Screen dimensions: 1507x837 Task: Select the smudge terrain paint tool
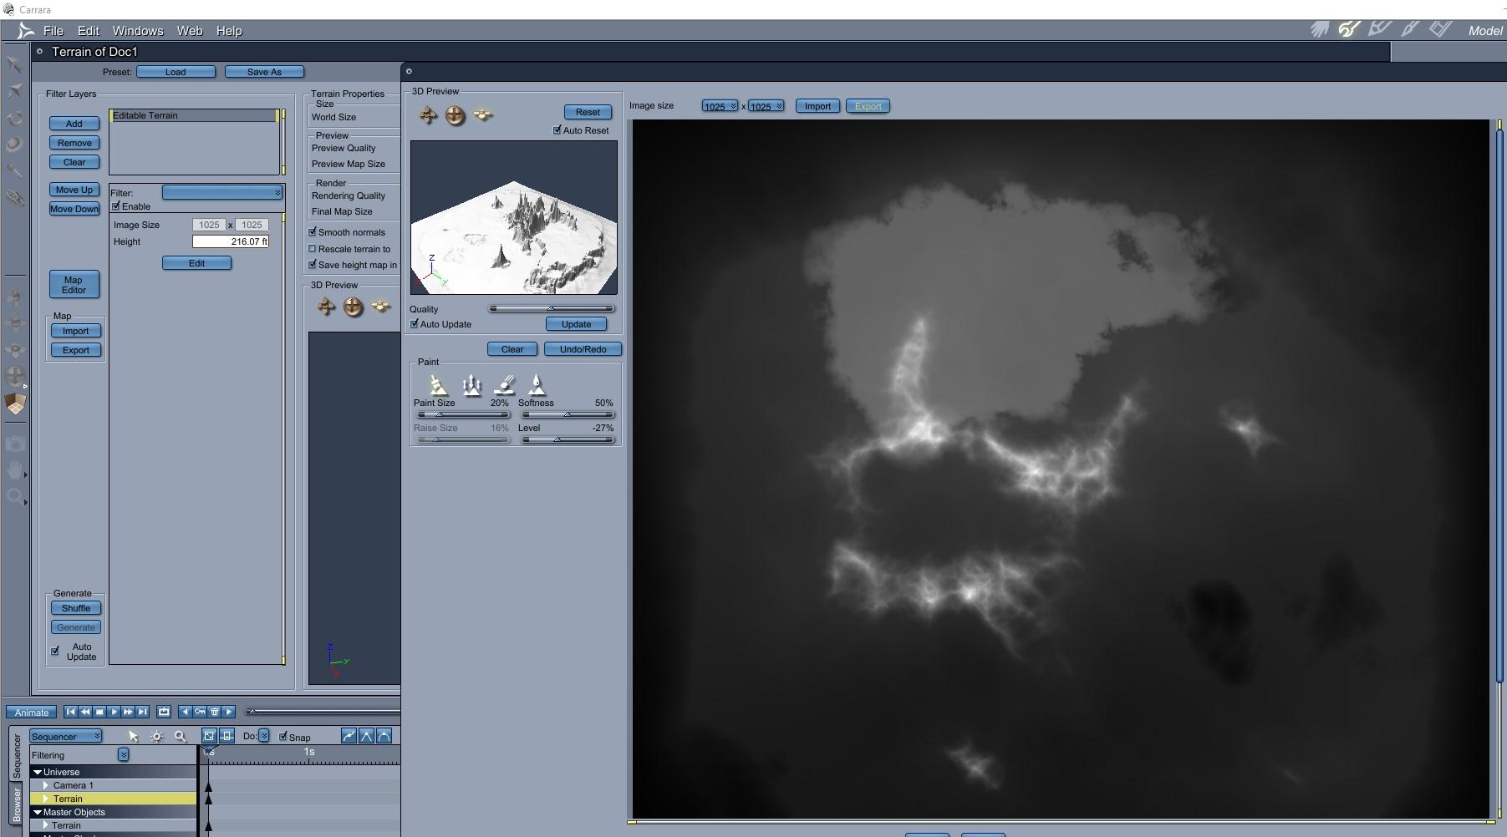pyautogui.click(x=505, y=384)
